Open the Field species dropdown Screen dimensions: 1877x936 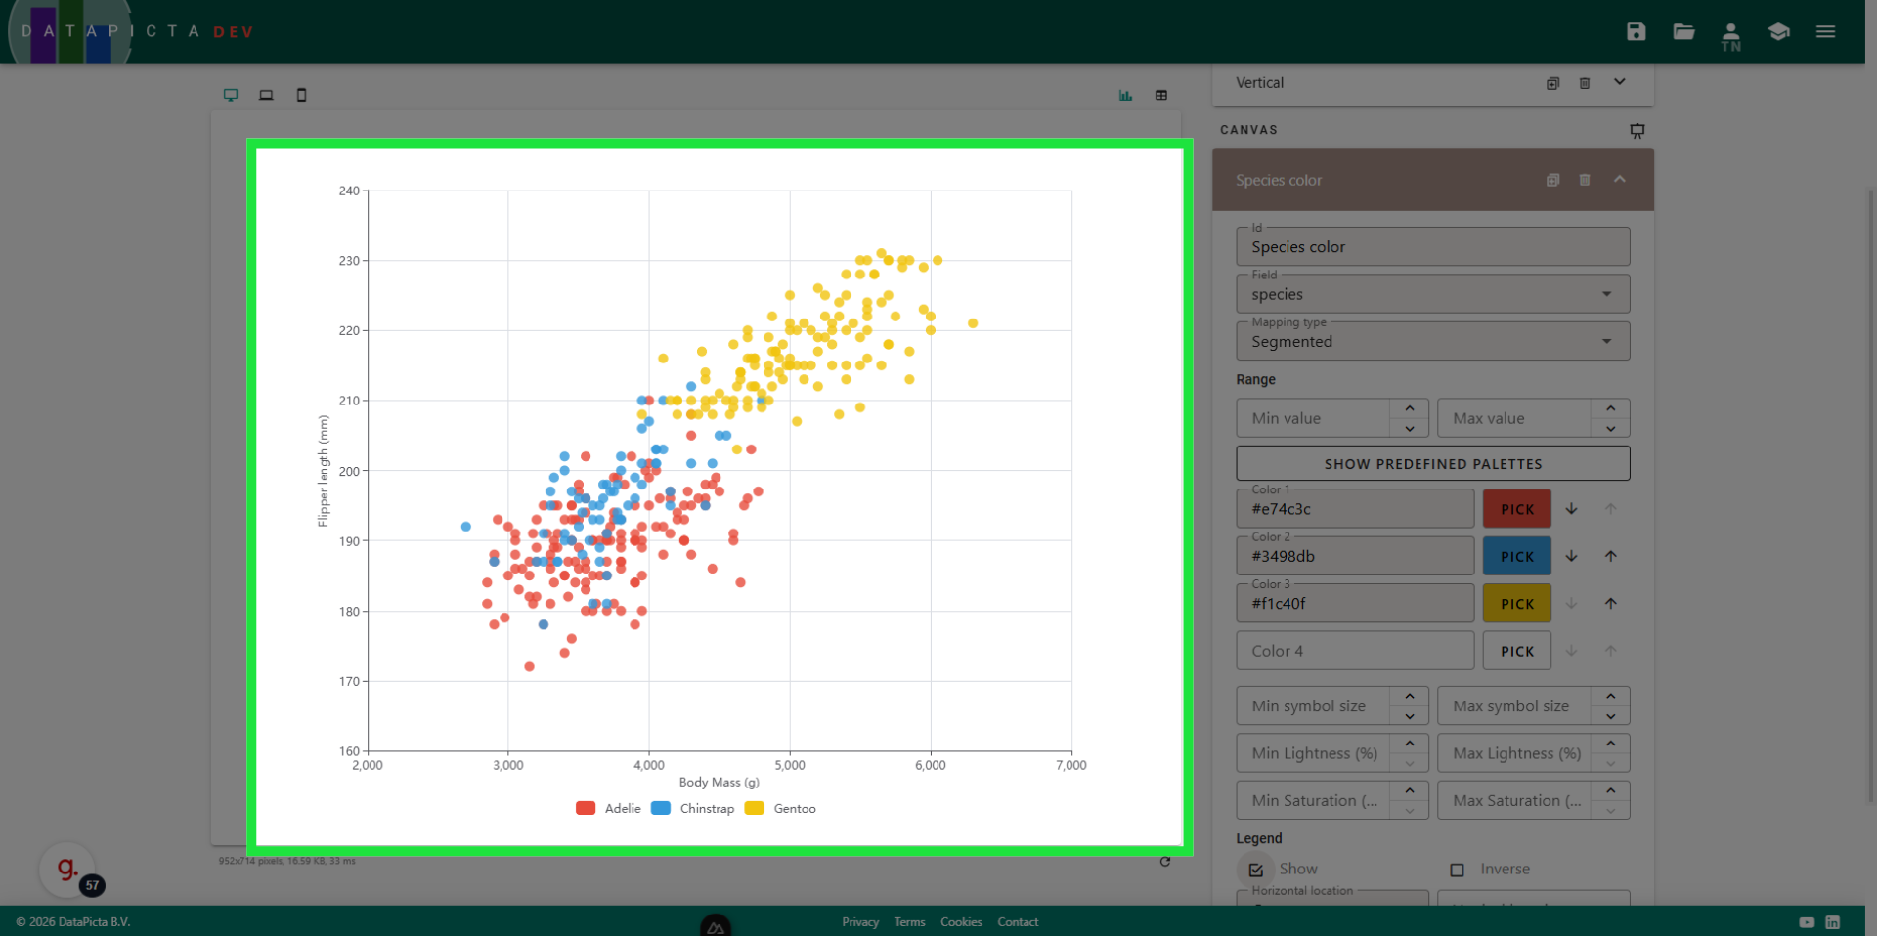click(x=1432, y=294)
